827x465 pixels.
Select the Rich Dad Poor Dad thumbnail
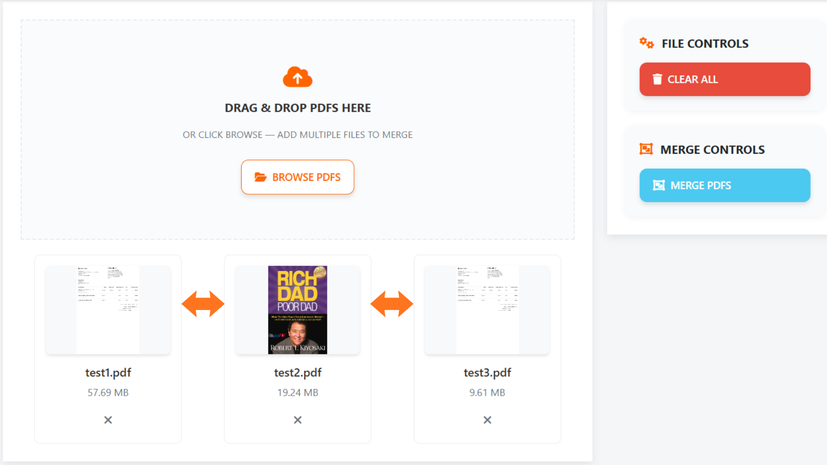tap(298, 310)
